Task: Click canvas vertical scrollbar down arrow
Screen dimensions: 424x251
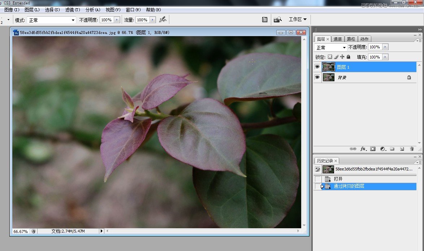Action: (304, 225)
